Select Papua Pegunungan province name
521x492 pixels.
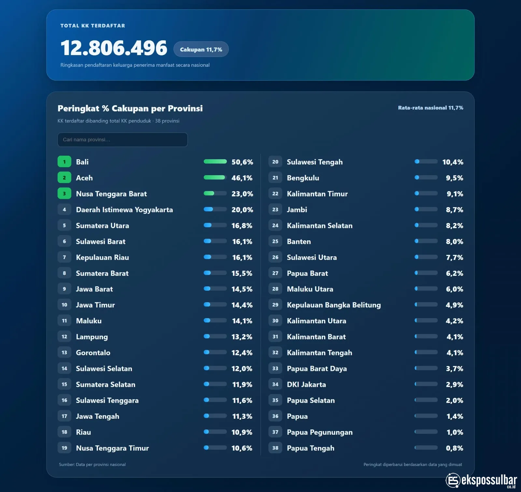pyautogui.click(x=320, y=432)
